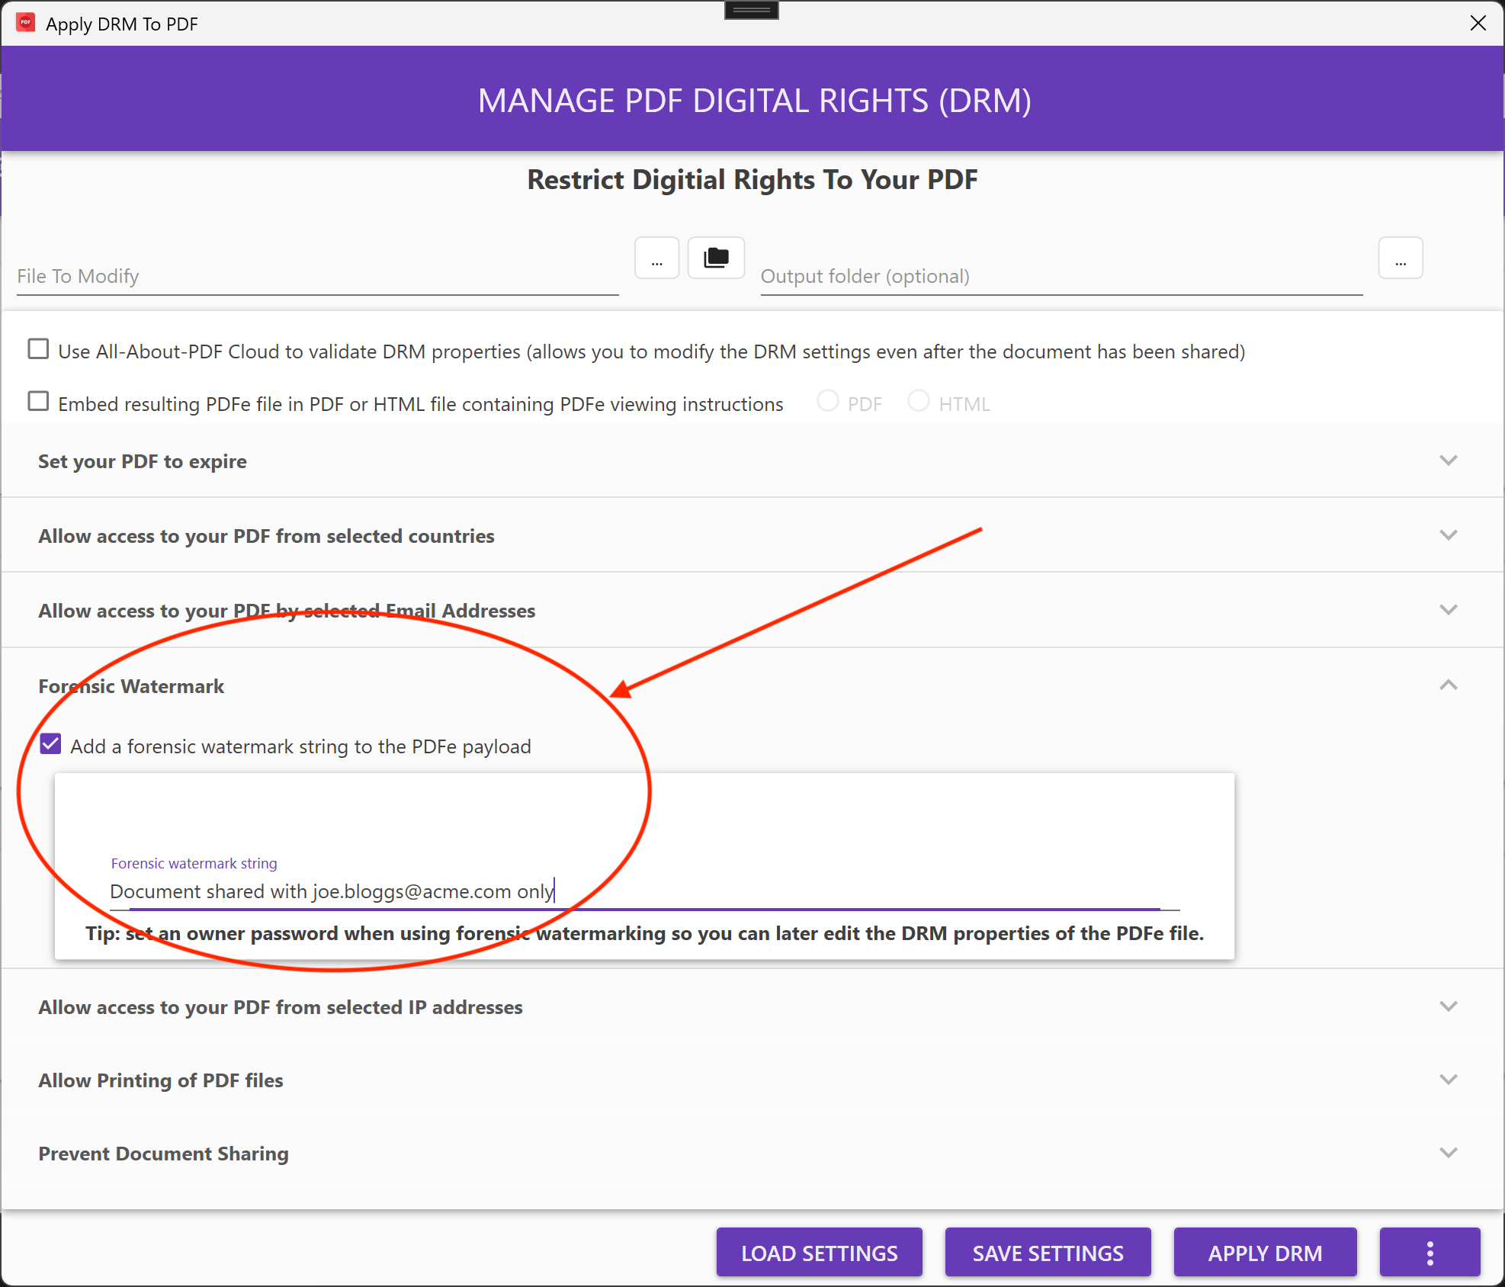1505x1287 pixels.
Task: Check Embed resulting PDFe file option
Action: click(38, 402)
